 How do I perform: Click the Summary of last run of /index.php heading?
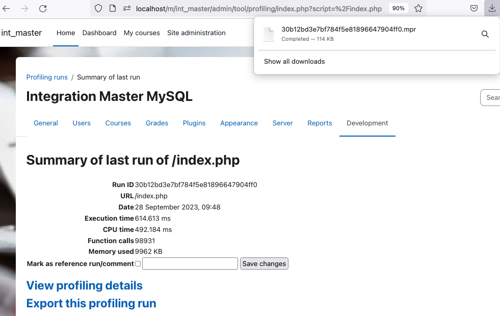point(133,160)
